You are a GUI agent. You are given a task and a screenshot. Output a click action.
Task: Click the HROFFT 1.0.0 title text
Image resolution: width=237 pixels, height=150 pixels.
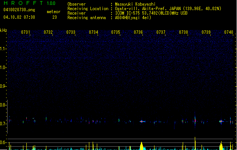(x=30, y=3)
